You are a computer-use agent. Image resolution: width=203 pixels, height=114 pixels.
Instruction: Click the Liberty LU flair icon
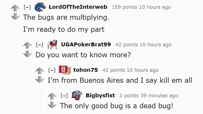pos(77,95)
